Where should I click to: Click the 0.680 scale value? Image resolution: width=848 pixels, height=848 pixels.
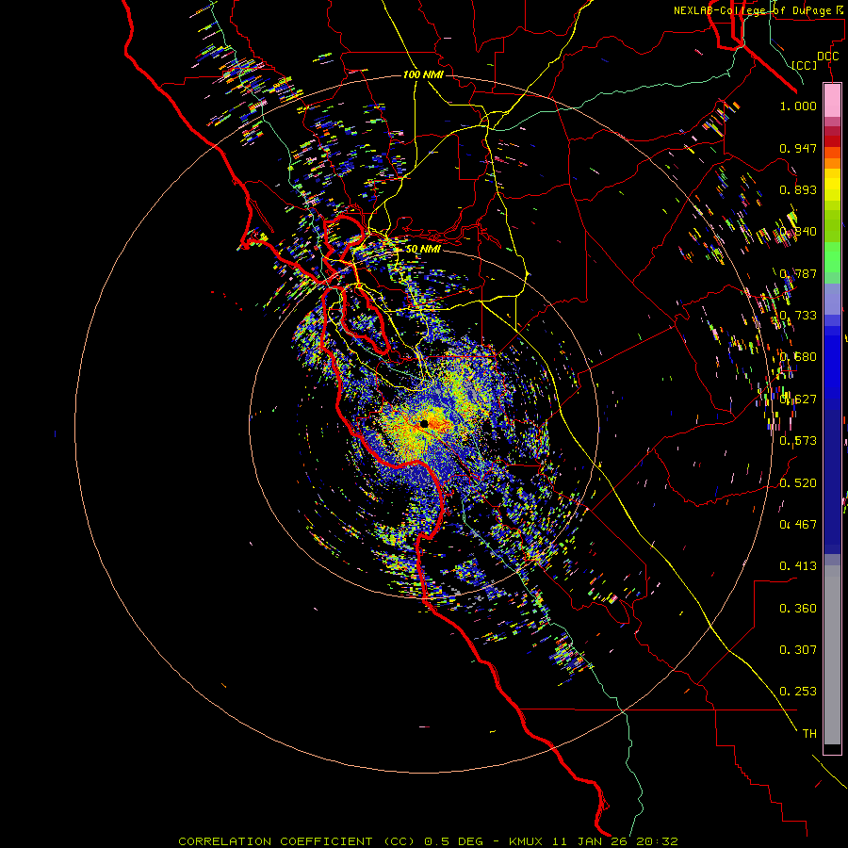point(798,357)
